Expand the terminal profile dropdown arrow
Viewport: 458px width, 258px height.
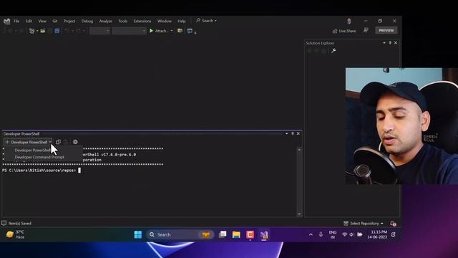50,142
